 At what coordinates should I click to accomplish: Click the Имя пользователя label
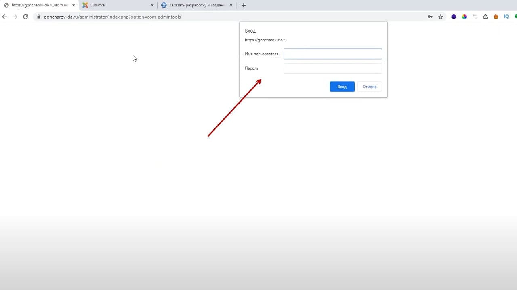tap(262, 54)
